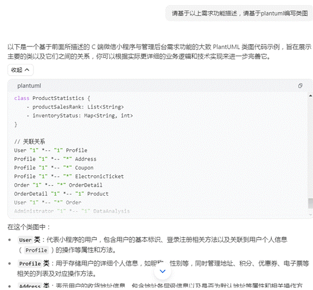Click the OrderDetail to Product relation line

(61, 194)
